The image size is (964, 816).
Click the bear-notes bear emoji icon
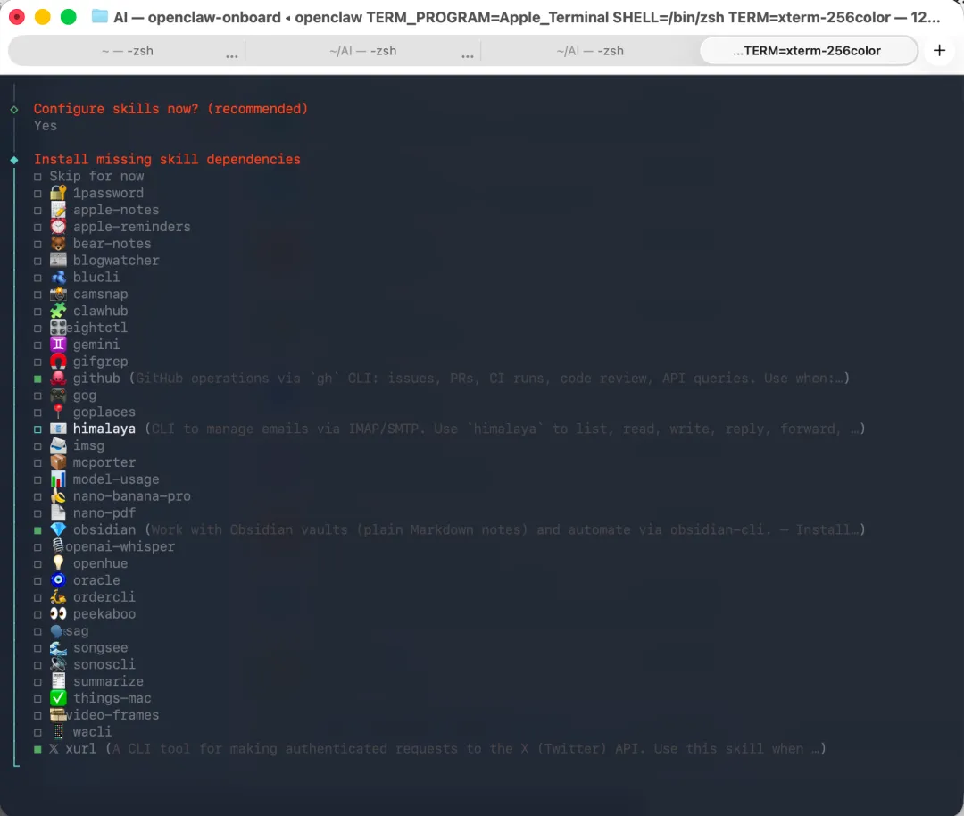pyautogui.click(x=58, y=244)
